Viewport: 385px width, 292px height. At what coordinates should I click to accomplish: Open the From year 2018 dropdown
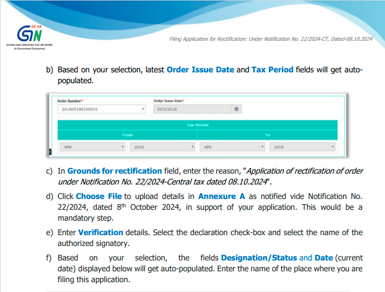(x=162, y=147)
